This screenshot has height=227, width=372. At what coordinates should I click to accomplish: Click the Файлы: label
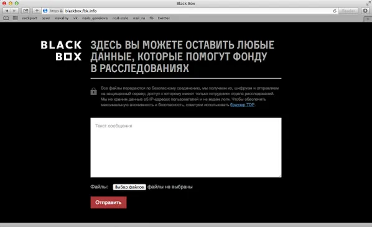(x=99, y=187)
